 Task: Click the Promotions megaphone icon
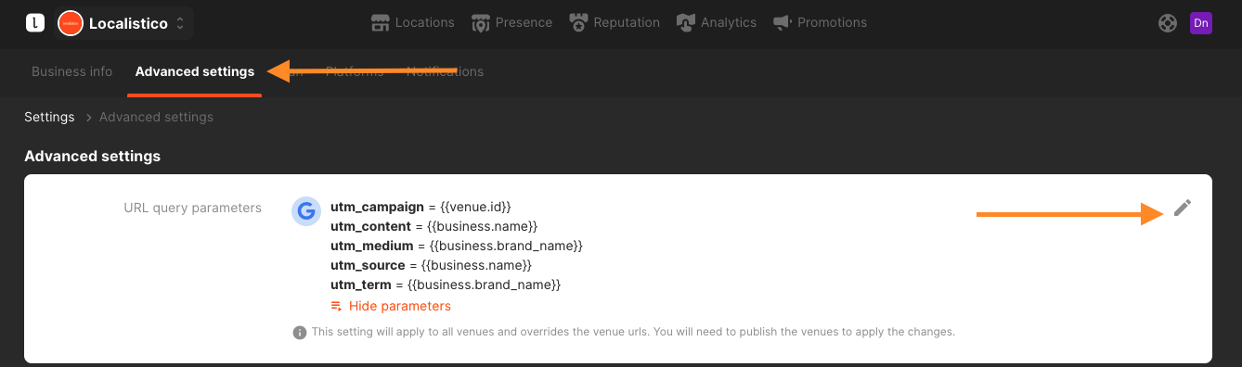(782, 22)
